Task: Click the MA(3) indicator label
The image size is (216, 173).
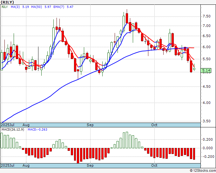Action: pos(15,7)
